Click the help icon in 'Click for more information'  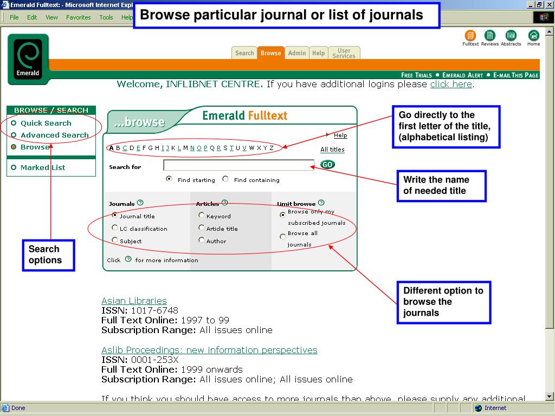tap(128, 259)
